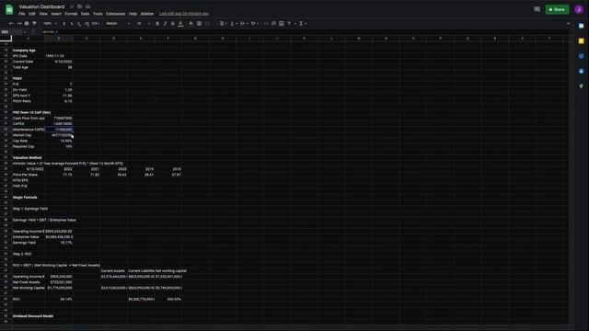Open the 123 number format dropdown
The height and width of the screenshot is (331, 589).
96,24
